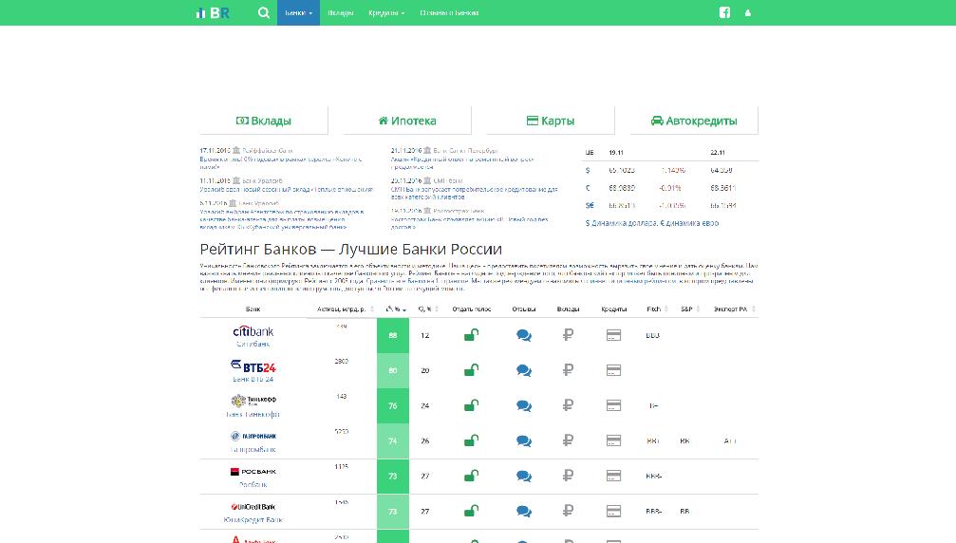View ВТБ24 credits card icon
Screen dimensions: 956x543
[x=613, y=370]
